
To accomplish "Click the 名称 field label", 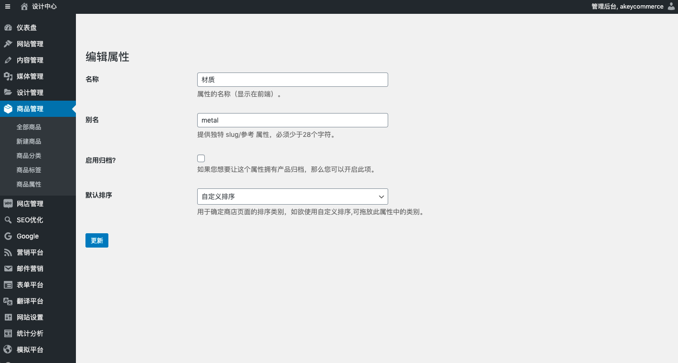I will 92,79.
